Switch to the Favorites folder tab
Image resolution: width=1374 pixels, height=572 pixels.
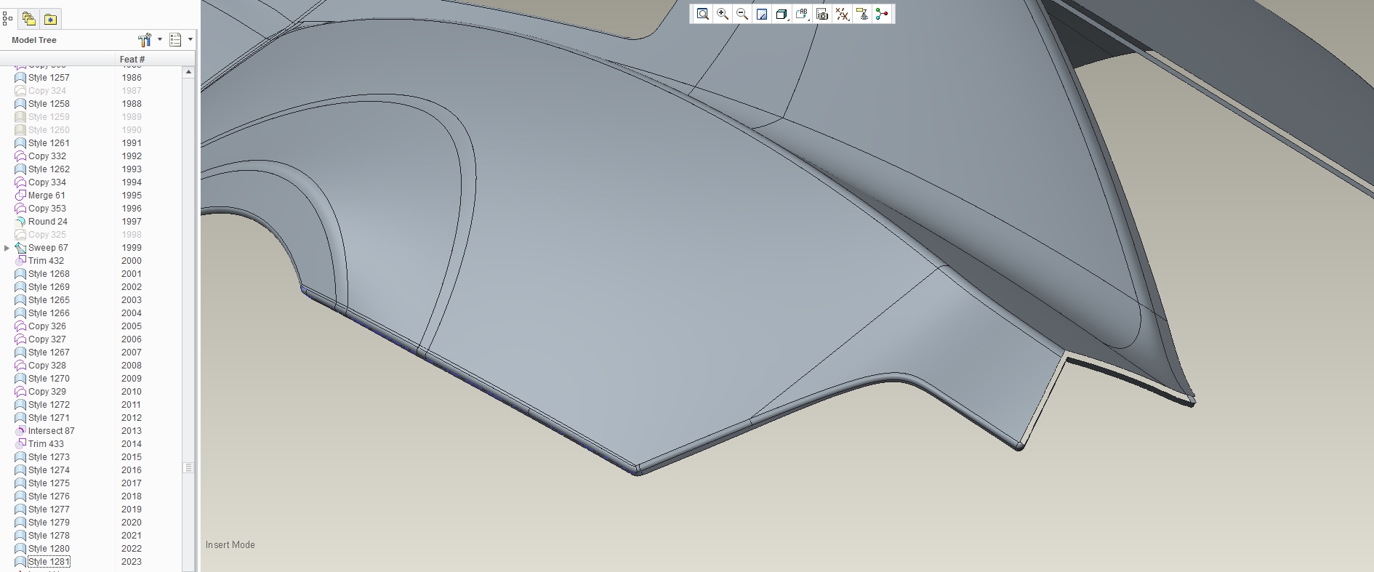[50, 19]
